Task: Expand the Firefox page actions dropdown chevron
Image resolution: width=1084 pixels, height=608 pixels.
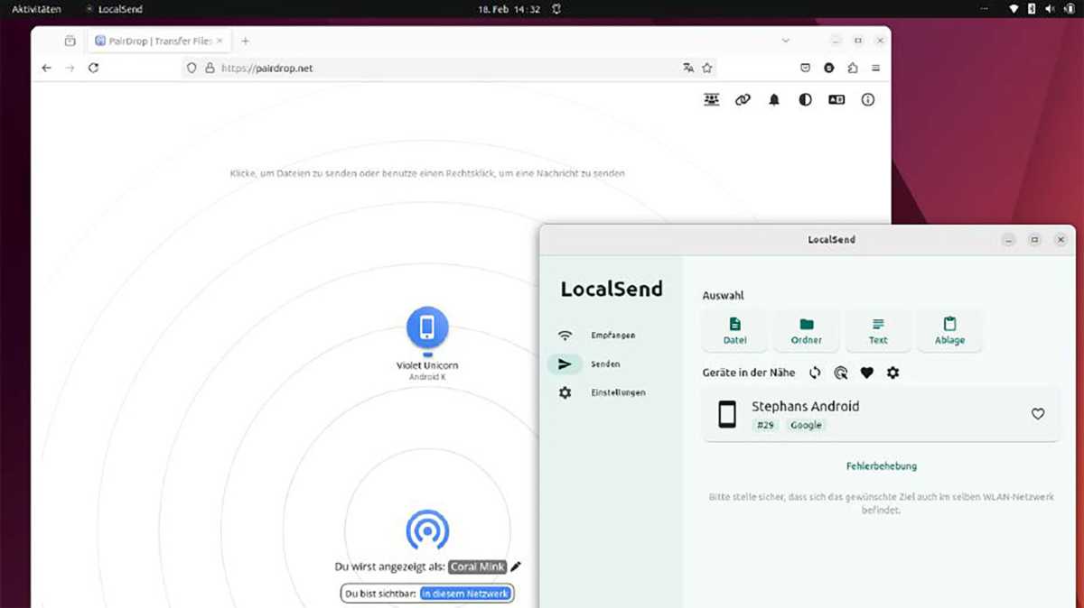Action: (x=785, y=40)
